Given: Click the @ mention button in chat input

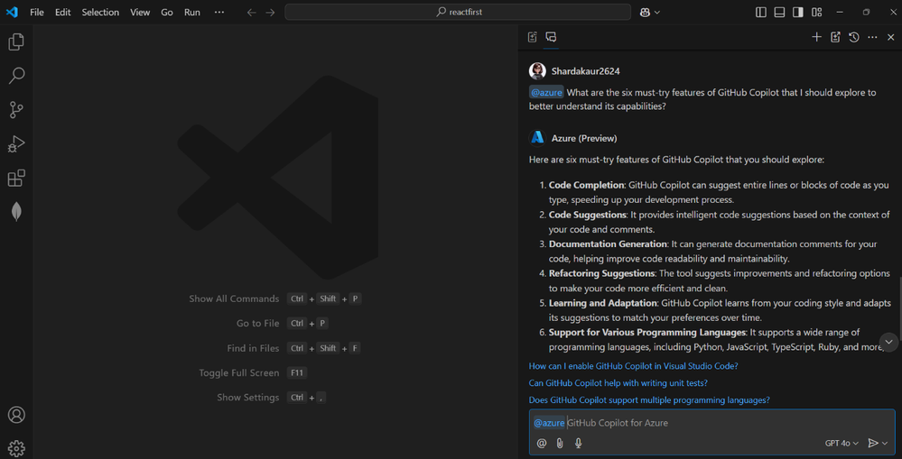Looking at the screenshot, I should click(x=542, y=443).
